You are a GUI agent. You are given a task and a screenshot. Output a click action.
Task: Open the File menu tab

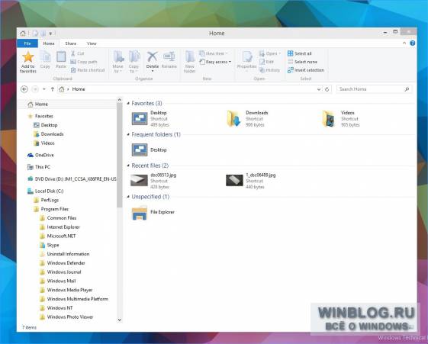[27, 43]
